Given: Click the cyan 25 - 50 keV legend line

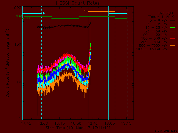Looking at the screenshot, I should pos(172,31).
